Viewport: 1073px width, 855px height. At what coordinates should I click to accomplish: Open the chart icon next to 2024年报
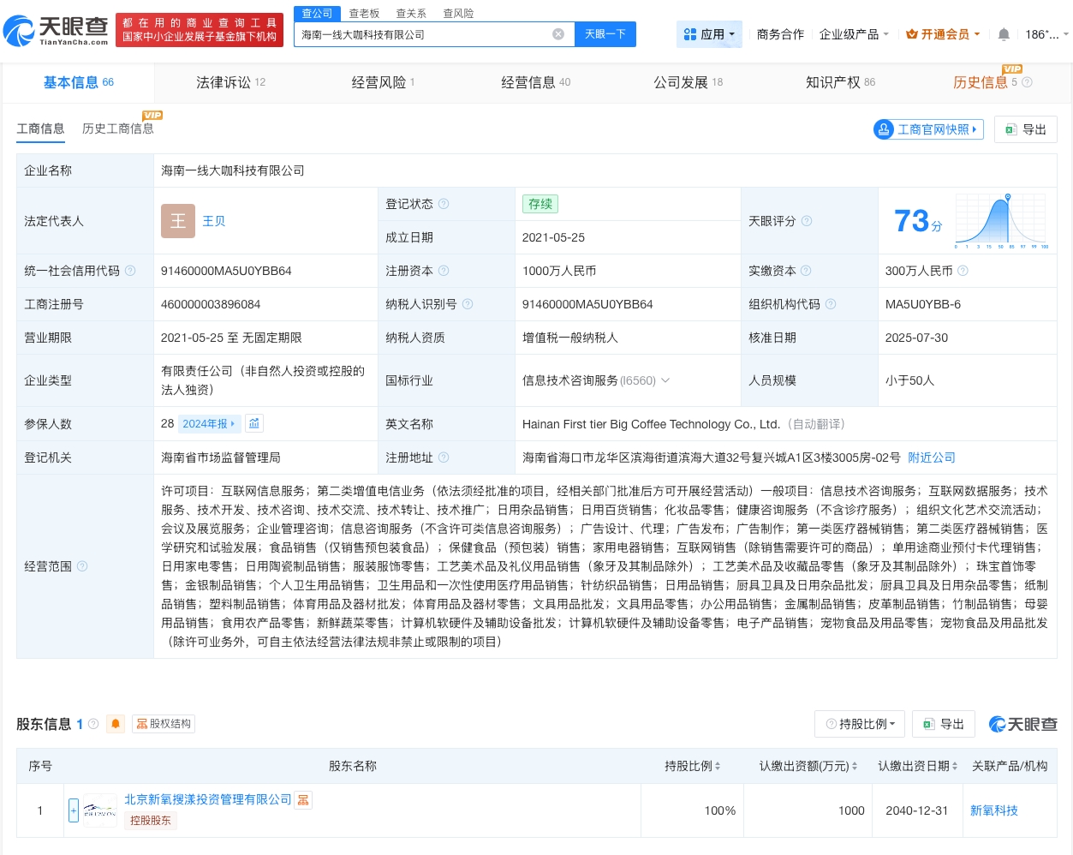click(254, 423)
